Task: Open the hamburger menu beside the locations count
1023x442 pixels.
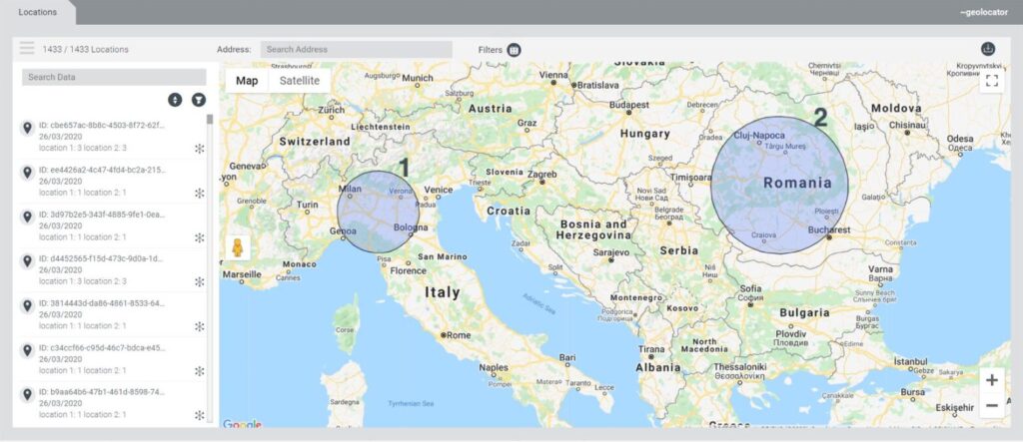Action: click(x=27, y=49)
